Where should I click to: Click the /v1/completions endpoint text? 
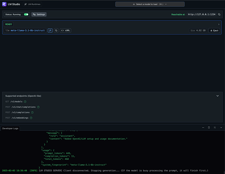(x=20, y=112)
